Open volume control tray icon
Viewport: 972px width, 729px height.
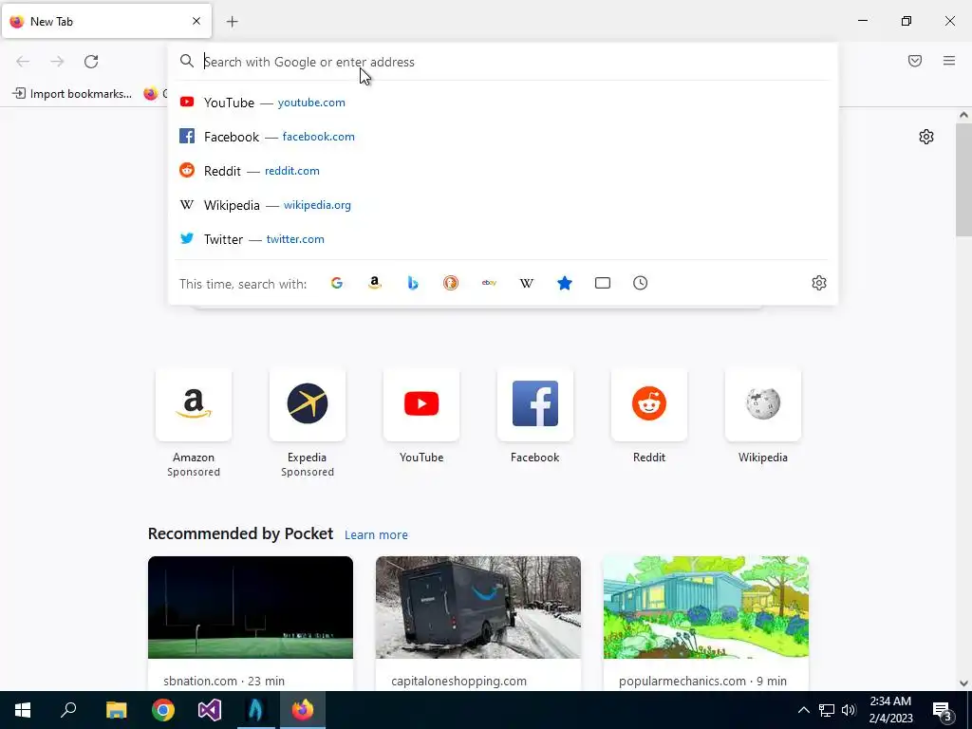(x=849, y=710)
